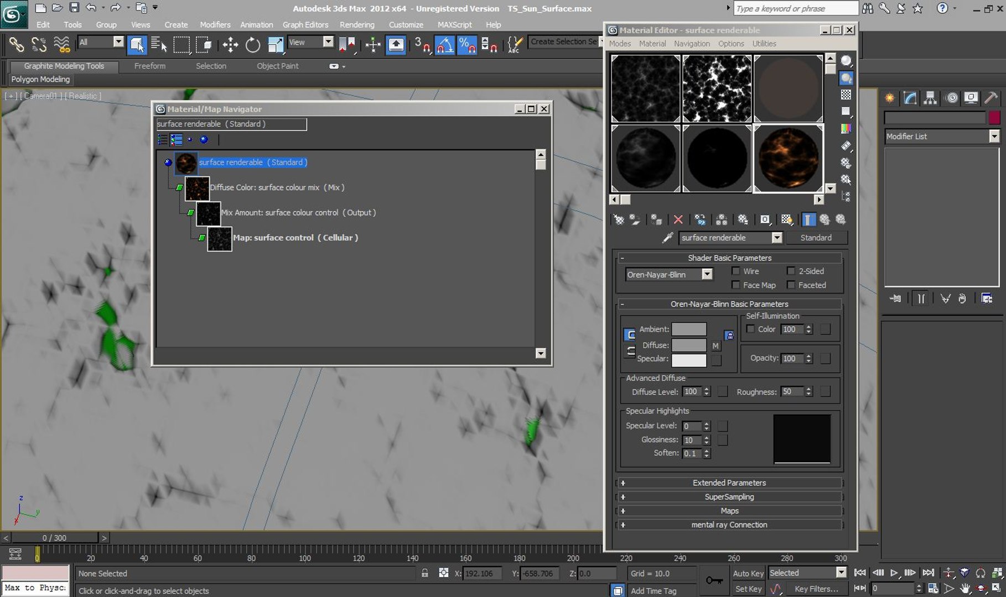Click the red X reset material icon
Viewport: 1006px width, 597px height.
pos(678,220)
